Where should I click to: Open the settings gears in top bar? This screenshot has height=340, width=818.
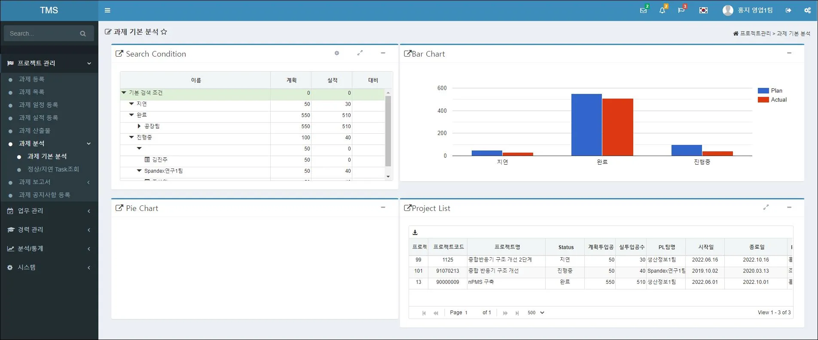click(807, 10)
